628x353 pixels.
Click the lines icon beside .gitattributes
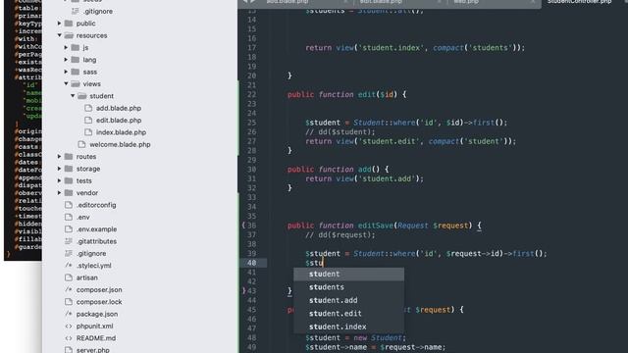tap(69, 241)
